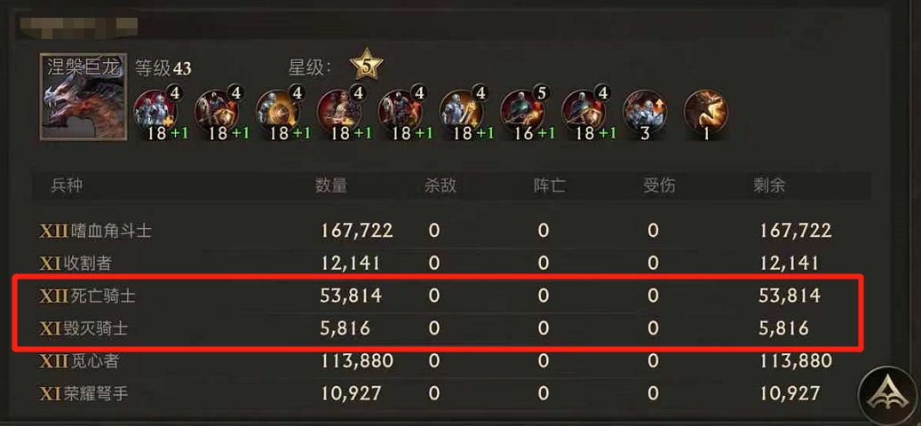Click the 觅心者 troop name

(x=95, y=361)
